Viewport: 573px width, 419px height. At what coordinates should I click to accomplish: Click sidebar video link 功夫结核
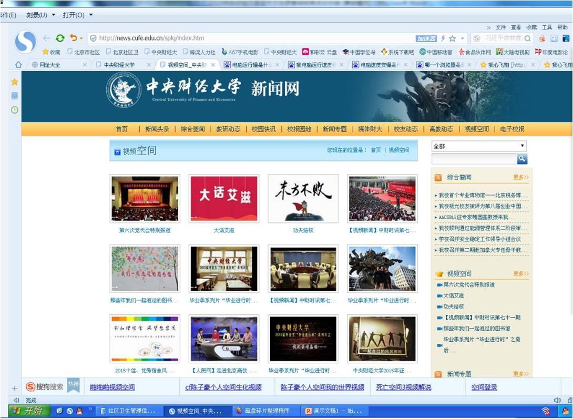click(454, 306)
